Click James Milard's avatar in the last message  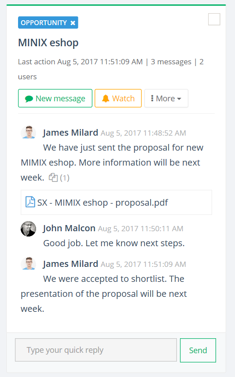coord(28,263)
